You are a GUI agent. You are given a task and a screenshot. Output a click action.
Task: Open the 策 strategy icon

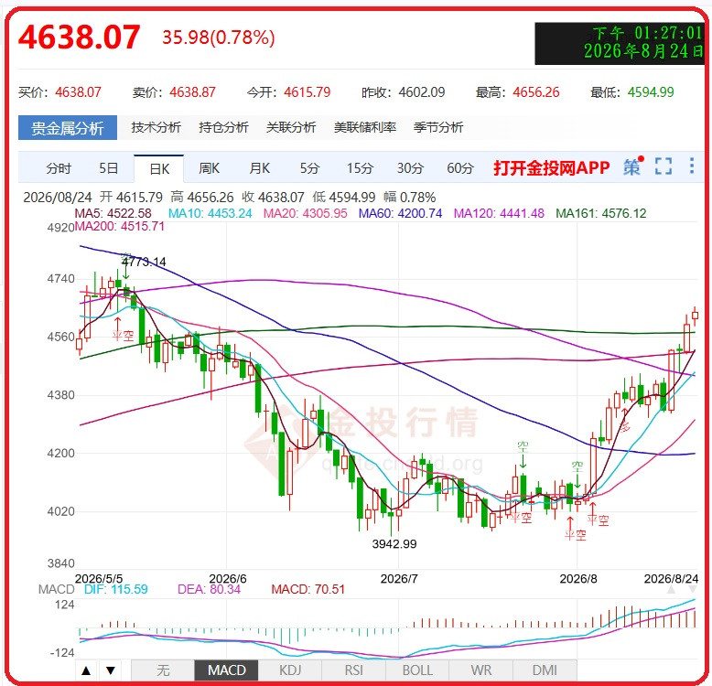click(x=632, y=166)
